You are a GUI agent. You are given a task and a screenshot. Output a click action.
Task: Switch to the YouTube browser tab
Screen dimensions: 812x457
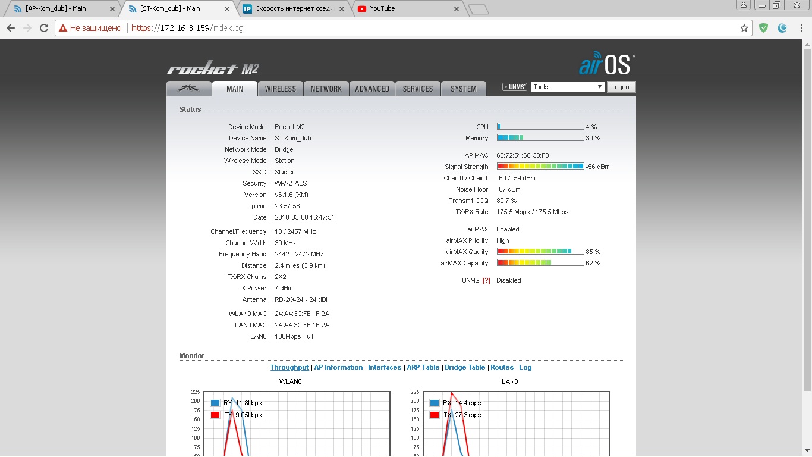click(x=407, y=9)
